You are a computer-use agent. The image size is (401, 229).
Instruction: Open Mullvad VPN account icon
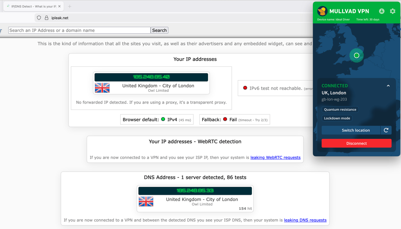point(381,11)
